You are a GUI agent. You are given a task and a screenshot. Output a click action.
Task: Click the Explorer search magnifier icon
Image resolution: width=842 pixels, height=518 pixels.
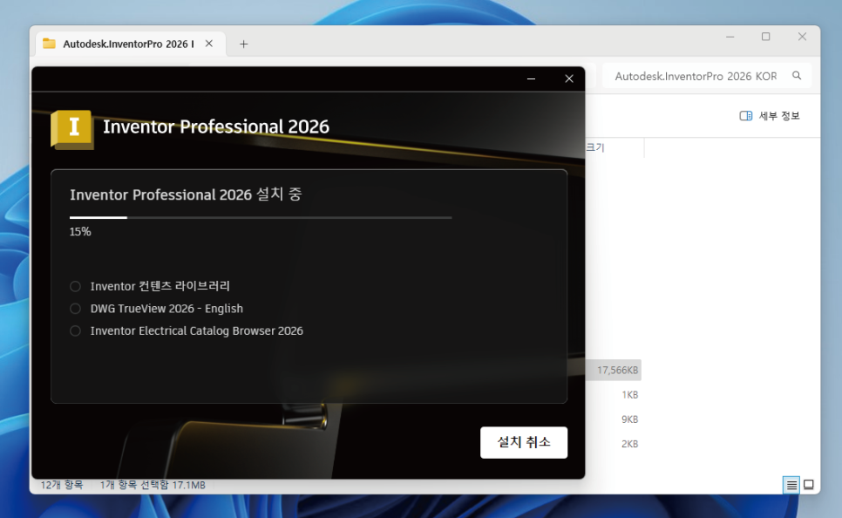[797, 76]
